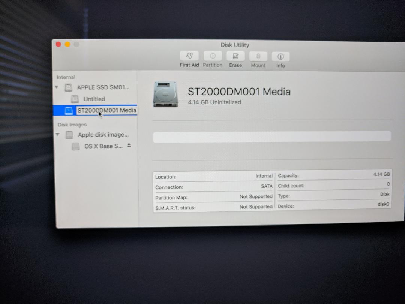Click the Device: label

click(286, 206)
